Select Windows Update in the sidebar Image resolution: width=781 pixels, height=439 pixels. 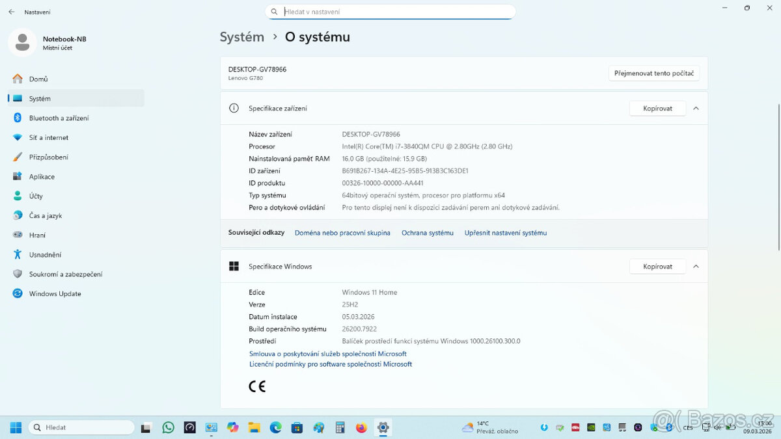tap(53, 293)
